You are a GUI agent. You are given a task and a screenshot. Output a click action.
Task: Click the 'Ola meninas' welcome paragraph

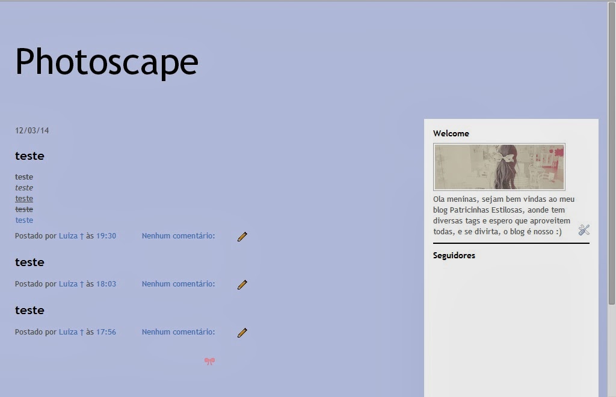pos(504,216)
